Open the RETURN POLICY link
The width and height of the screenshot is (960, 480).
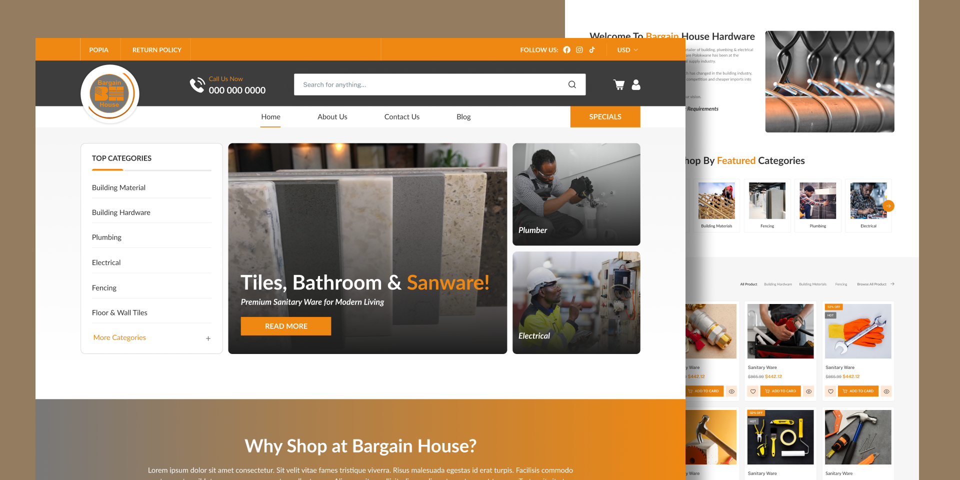tap(157, 50)
